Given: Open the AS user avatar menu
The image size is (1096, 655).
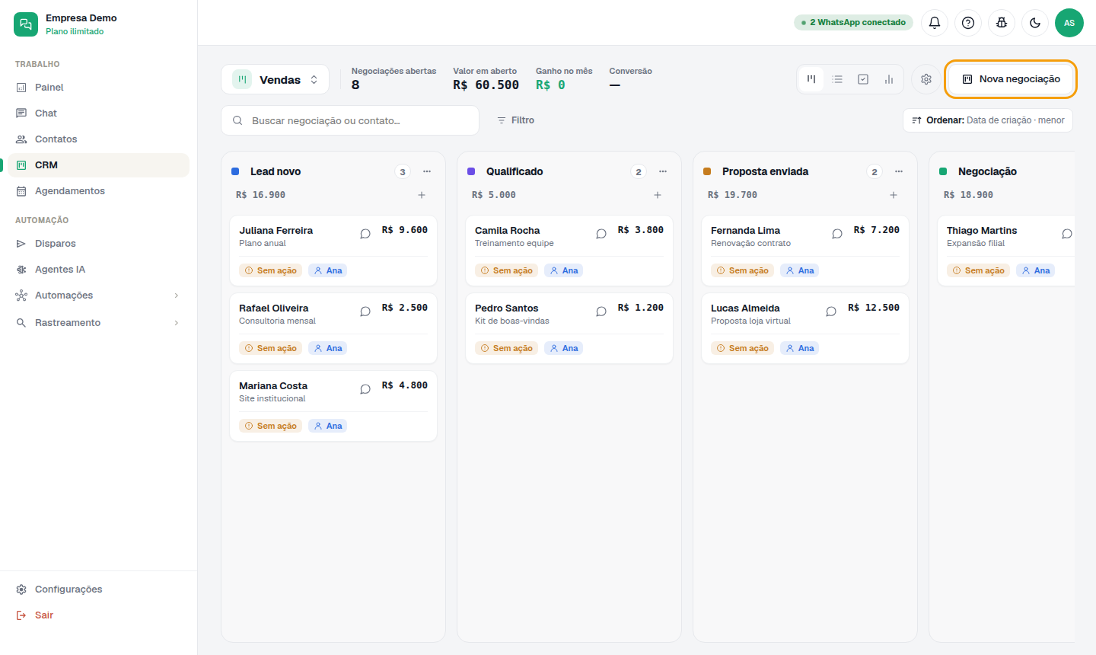Looking at the screenshot, I should [x=1069, y=23].
